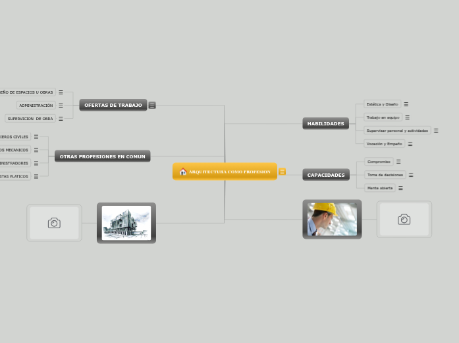Open the notes icon beside Trabajo en equipo
This screenshot has width=459, height=343.
407,117
